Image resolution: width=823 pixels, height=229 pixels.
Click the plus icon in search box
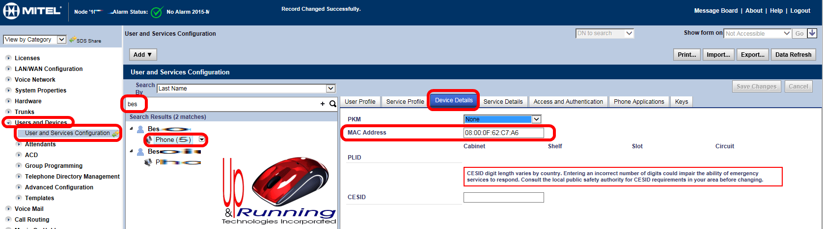point(323,104)
